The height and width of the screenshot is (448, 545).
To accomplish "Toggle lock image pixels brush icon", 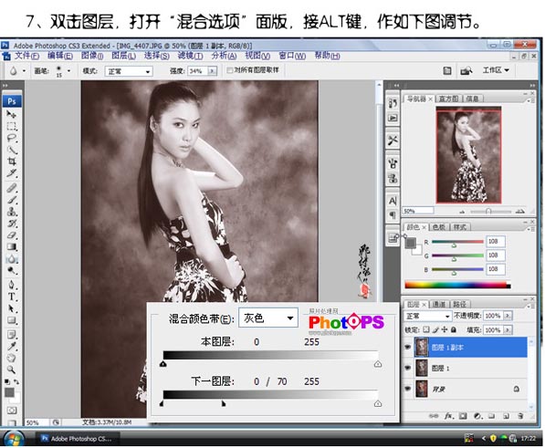I will tap(435, 329).
